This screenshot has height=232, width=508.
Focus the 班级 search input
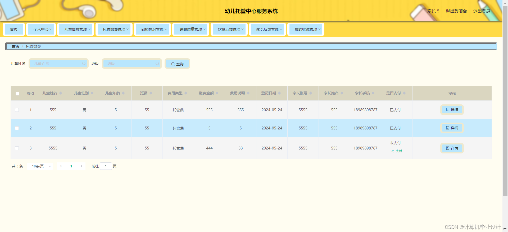tap(132, 64)
